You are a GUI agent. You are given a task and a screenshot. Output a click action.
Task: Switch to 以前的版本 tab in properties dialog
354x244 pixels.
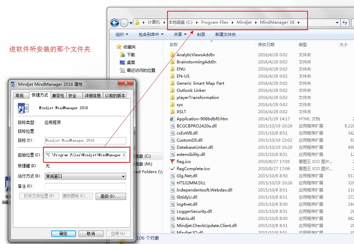(115, 96)
